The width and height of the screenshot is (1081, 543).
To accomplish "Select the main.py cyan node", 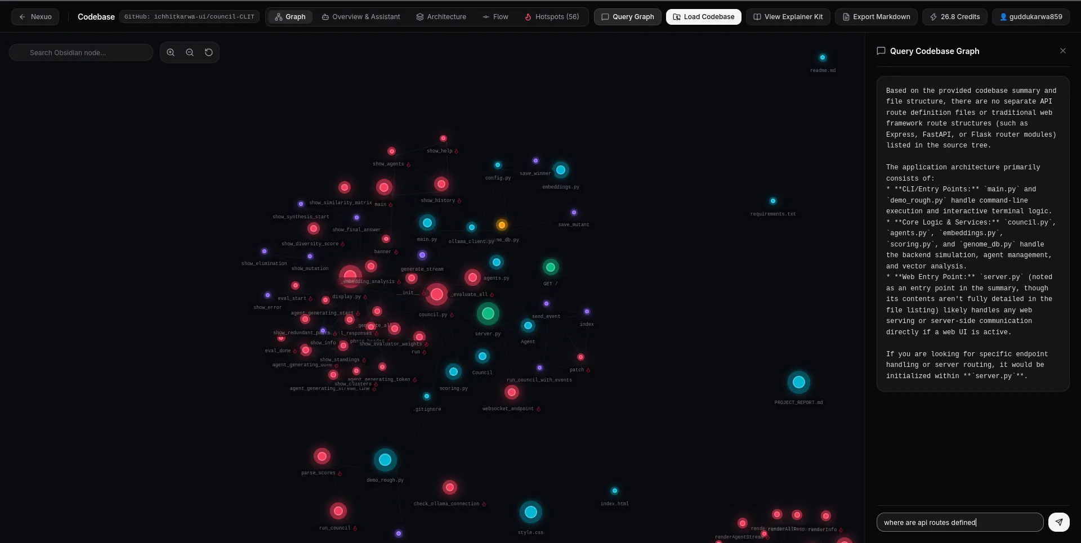I will click(x=427, y=223).
